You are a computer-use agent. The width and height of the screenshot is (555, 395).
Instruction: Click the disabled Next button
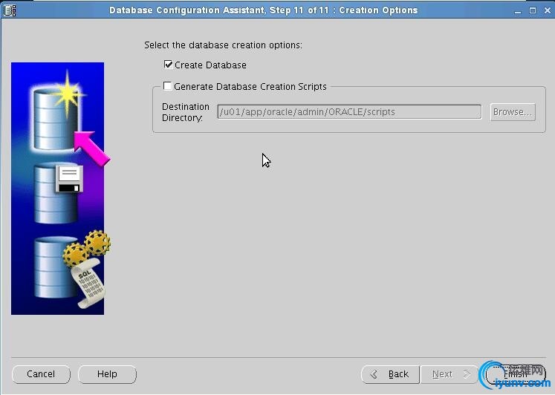449,374
